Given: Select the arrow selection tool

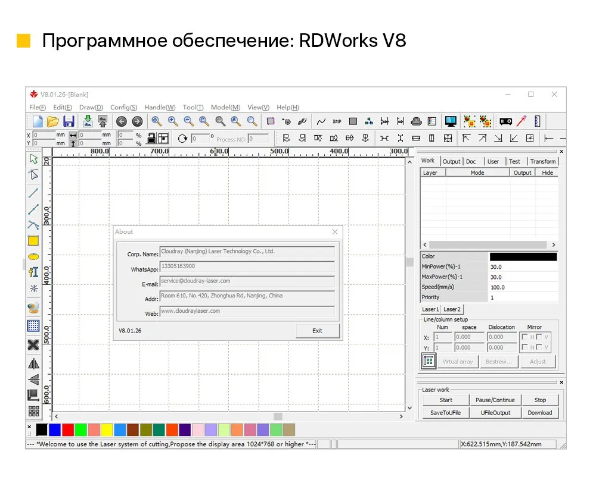Looking at the screenshot, I should click(33, 159).
